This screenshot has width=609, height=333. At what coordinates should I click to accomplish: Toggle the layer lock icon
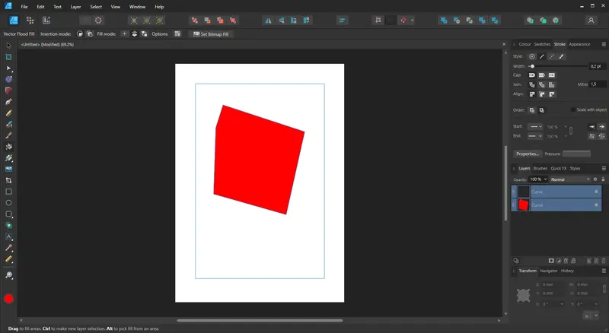[x=603, y=179]
